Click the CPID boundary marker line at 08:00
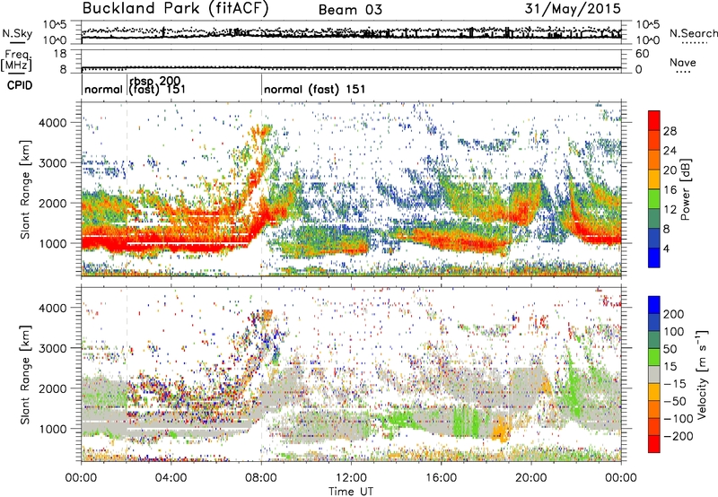Viewport: 718px width, 497px height. 261,84
